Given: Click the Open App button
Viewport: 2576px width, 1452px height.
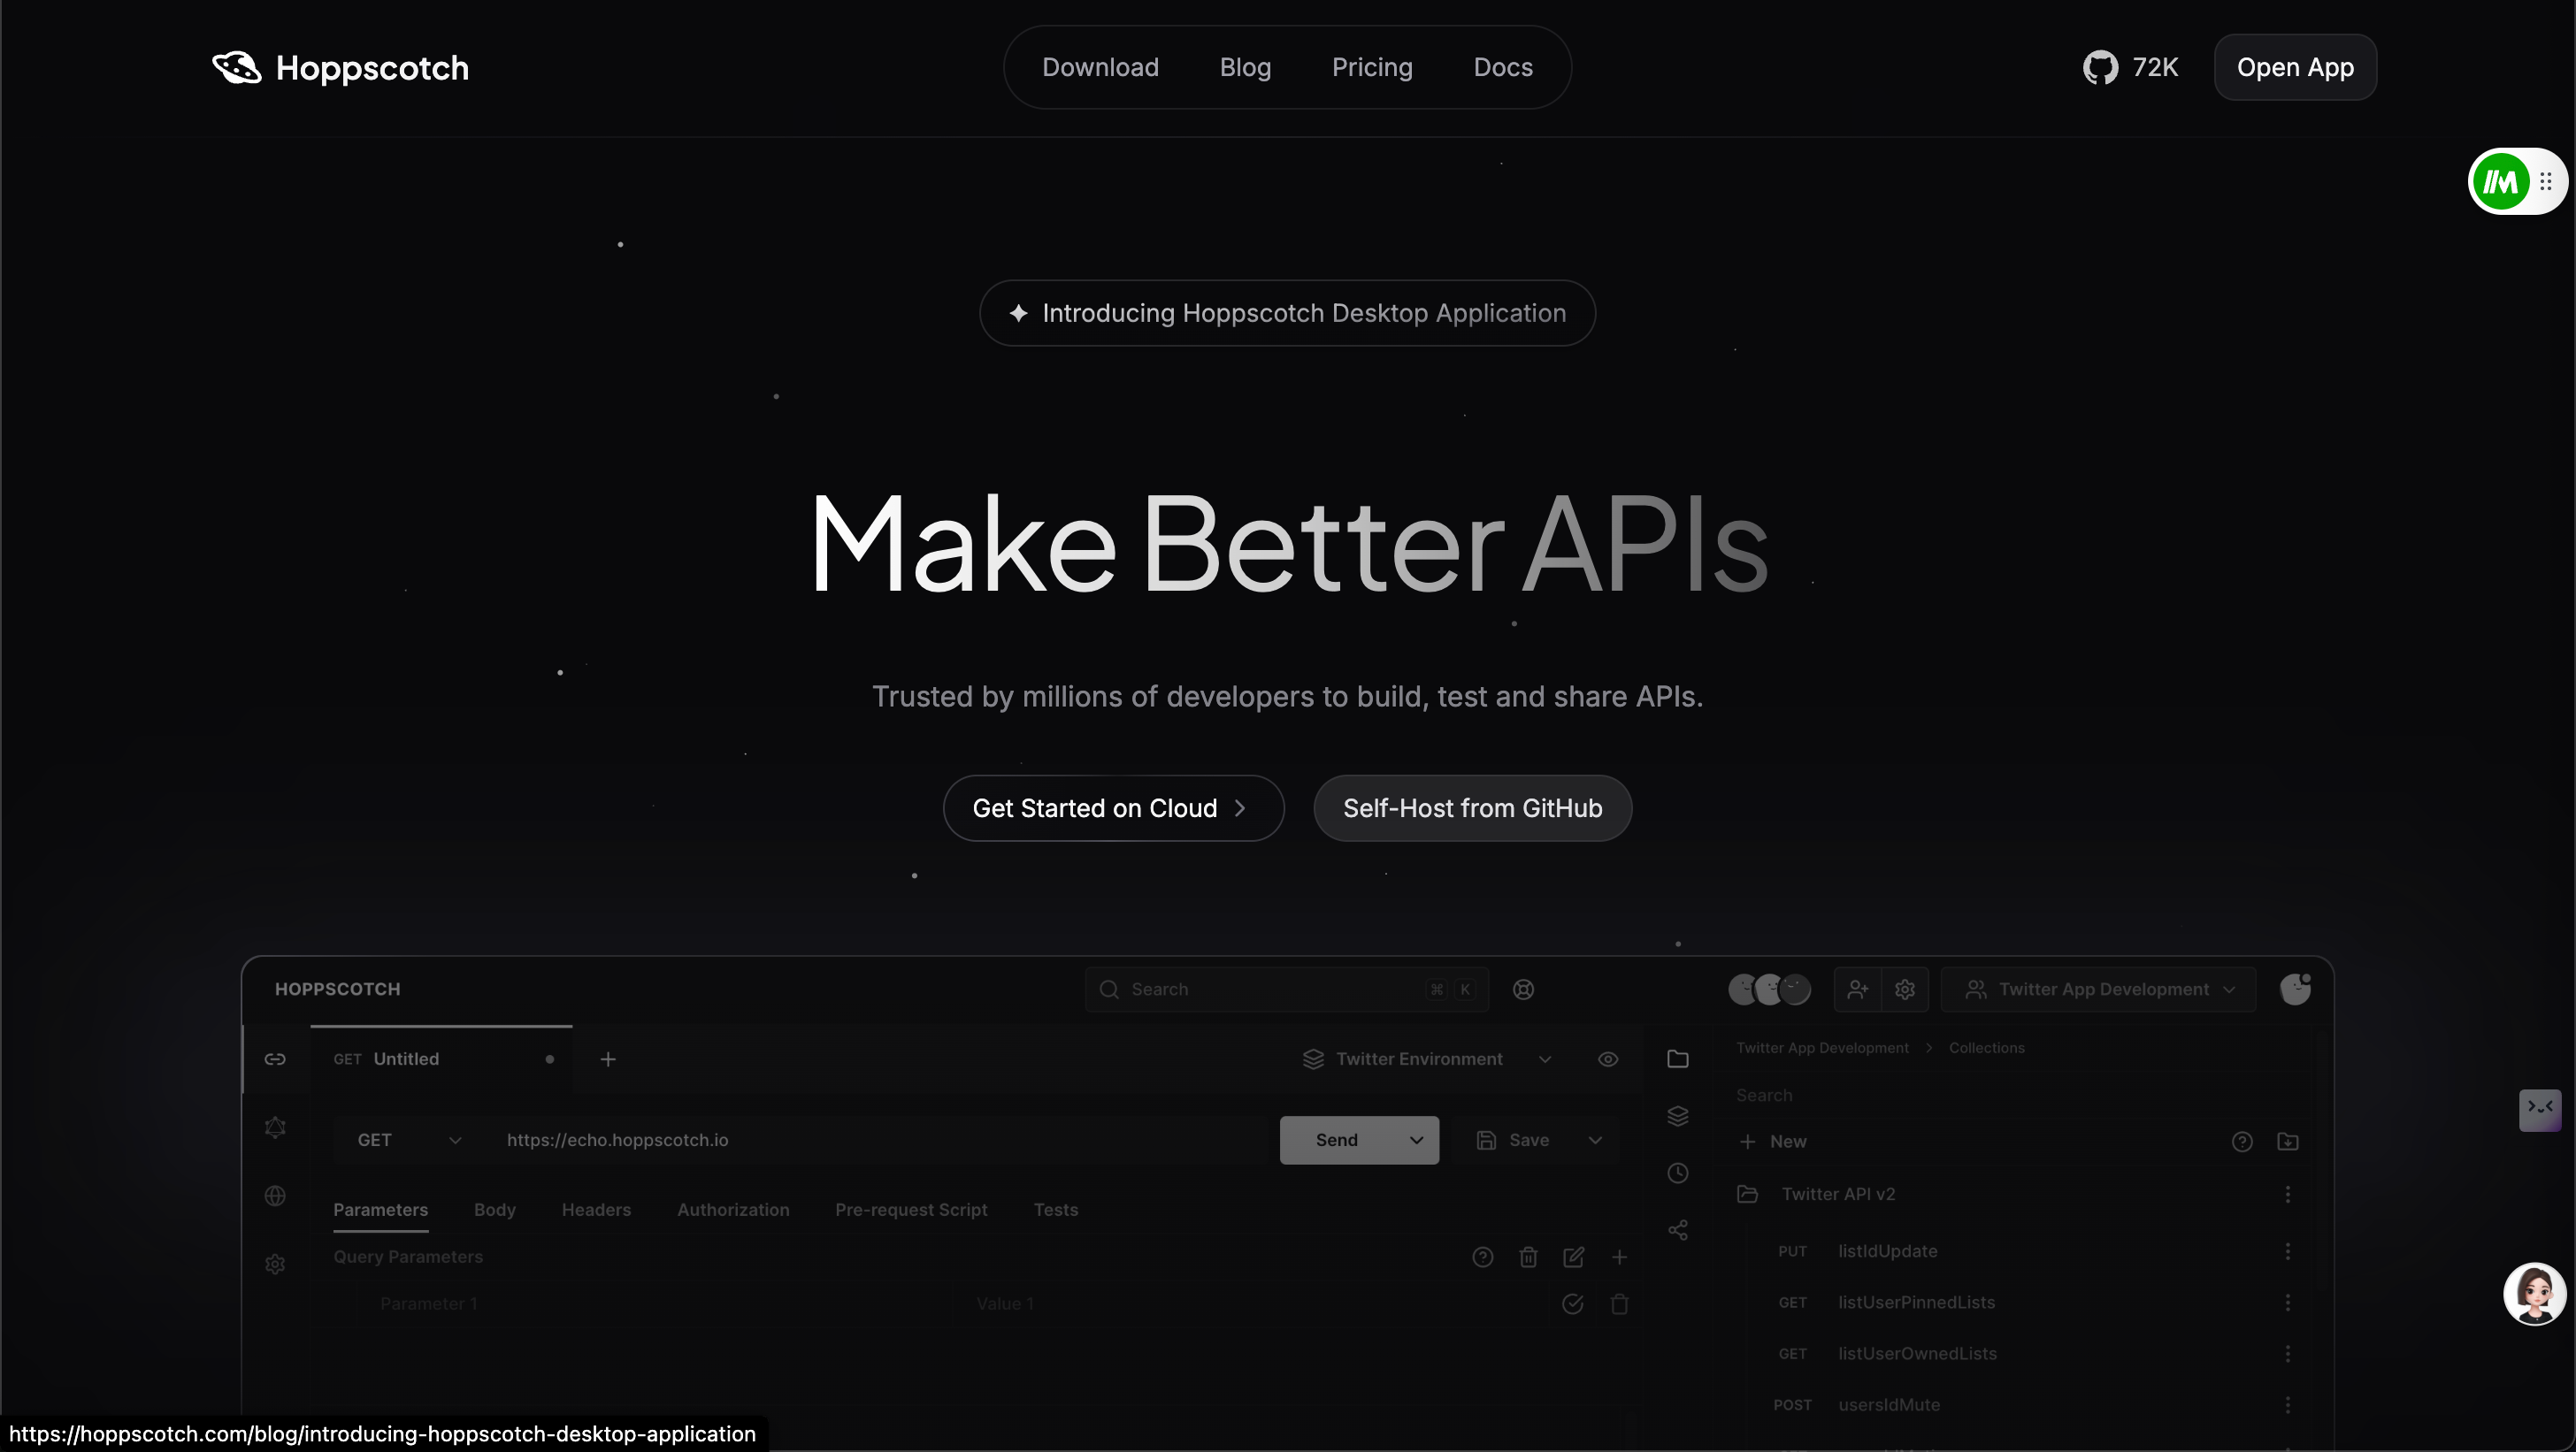Looking at the screenshot, I should 2295,67.
